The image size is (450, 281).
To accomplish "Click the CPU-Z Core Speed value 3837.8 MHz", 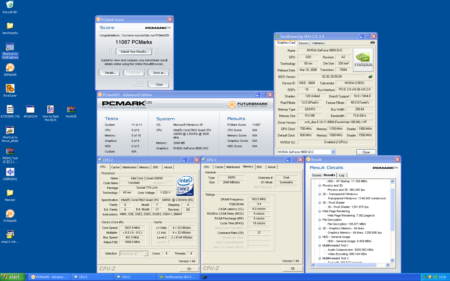I will [x=132, y=228].
